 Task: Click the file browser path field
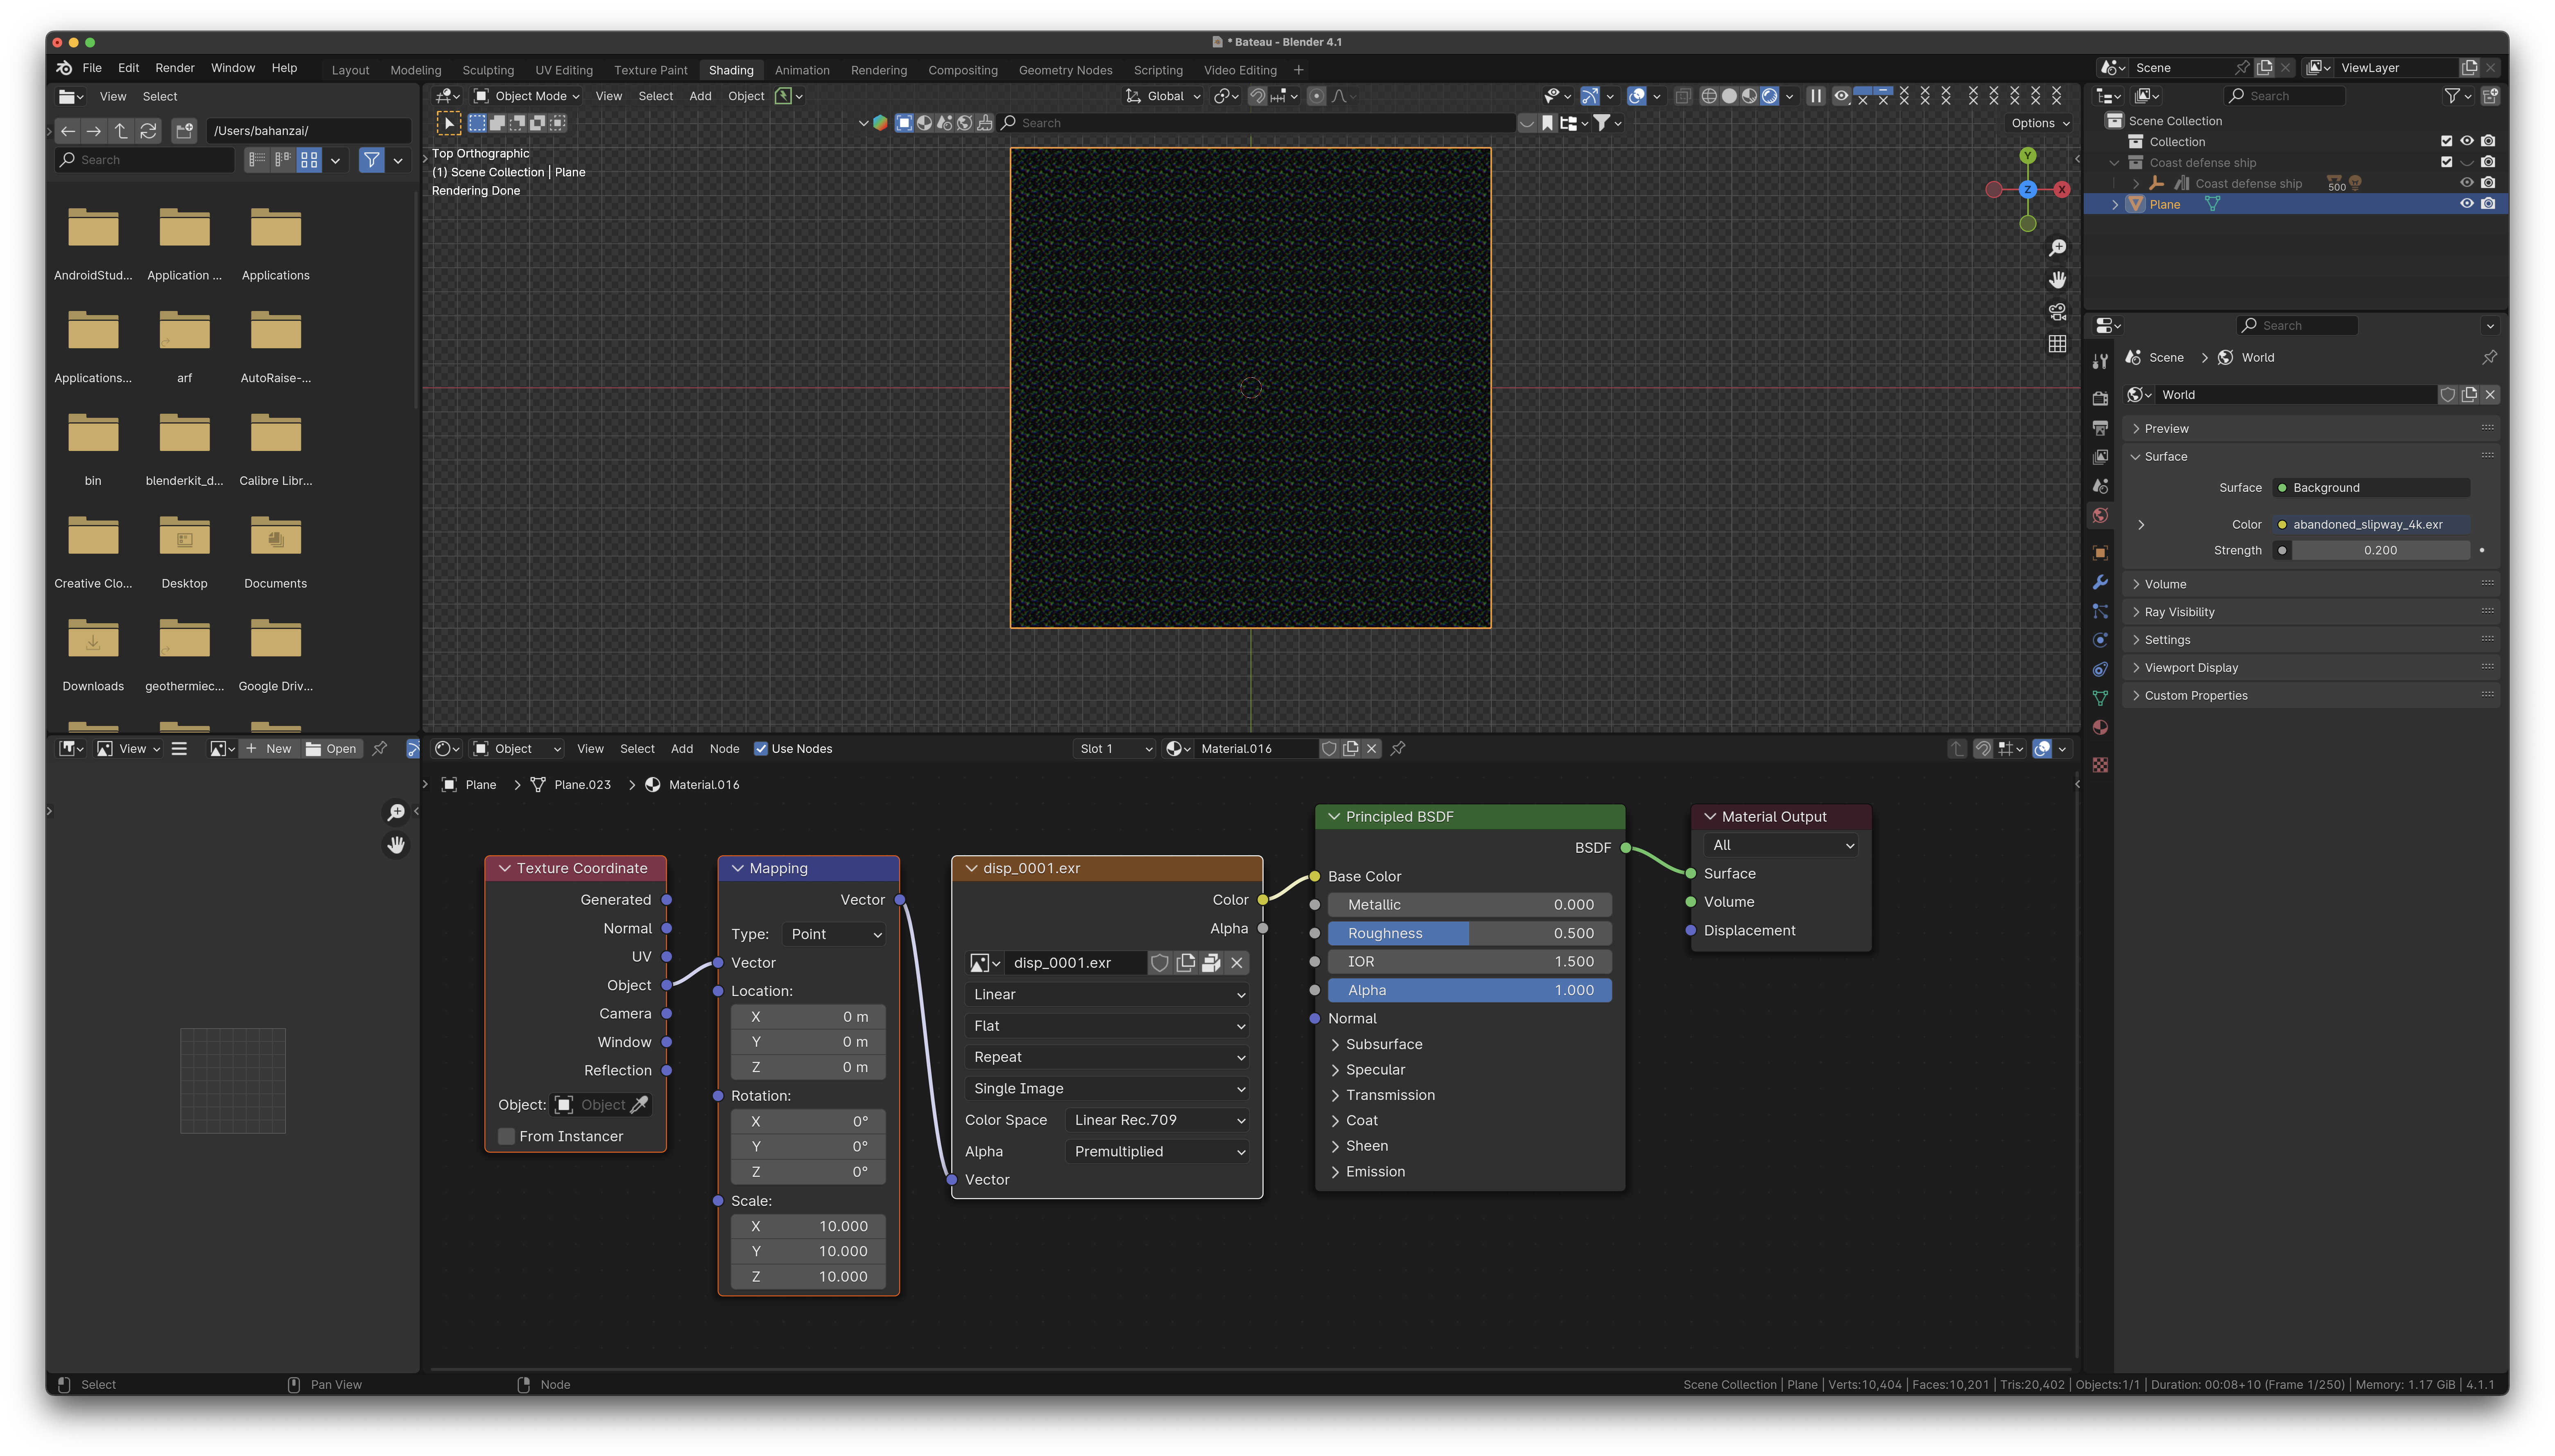[x=308, y=131]
